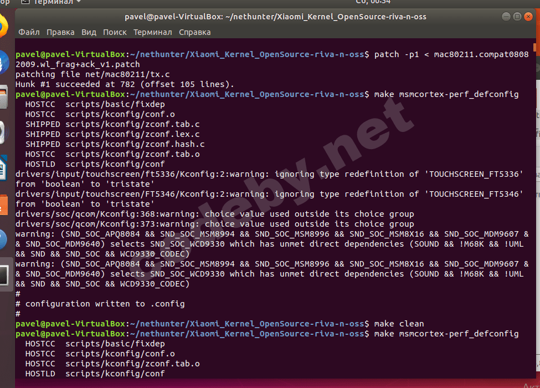Expand the Терминал app menu in top panel
The image size is (540, 388).
[52, 2]
